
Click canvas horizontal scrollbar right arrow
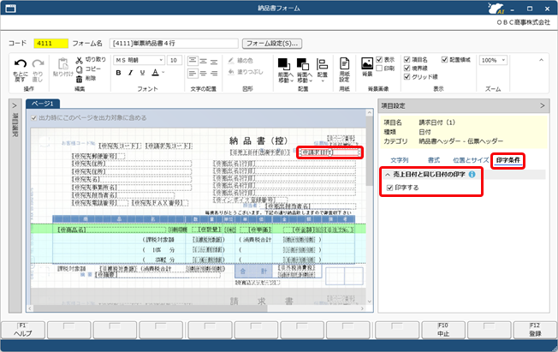click(x=362, y=308)
